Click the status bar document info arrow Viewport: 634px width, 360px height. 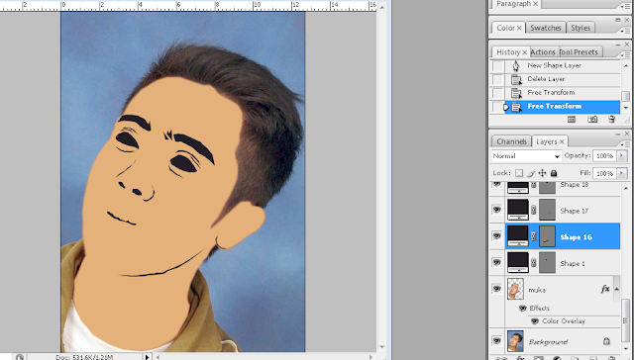tap(148, 357)
